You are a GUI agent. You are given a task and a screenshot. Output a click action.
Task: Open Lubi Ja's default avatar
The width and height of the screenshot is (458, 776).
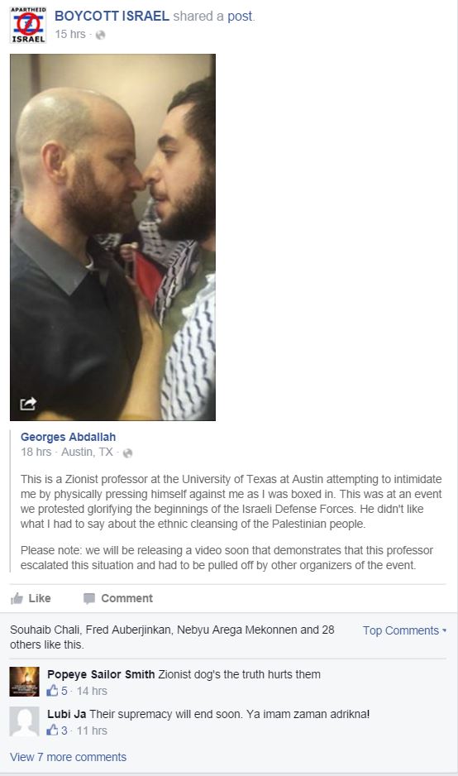pos(24,721)
